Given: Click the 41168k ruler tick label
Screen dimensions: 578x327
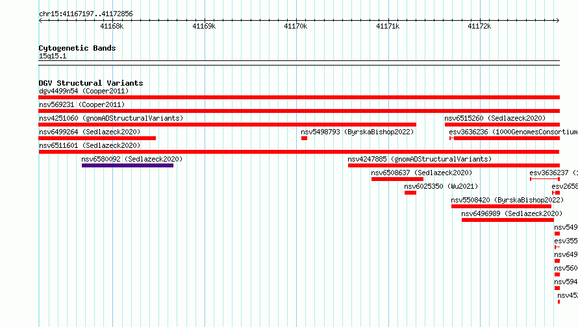Looking at the screenshot, I should tap(112, 26).
